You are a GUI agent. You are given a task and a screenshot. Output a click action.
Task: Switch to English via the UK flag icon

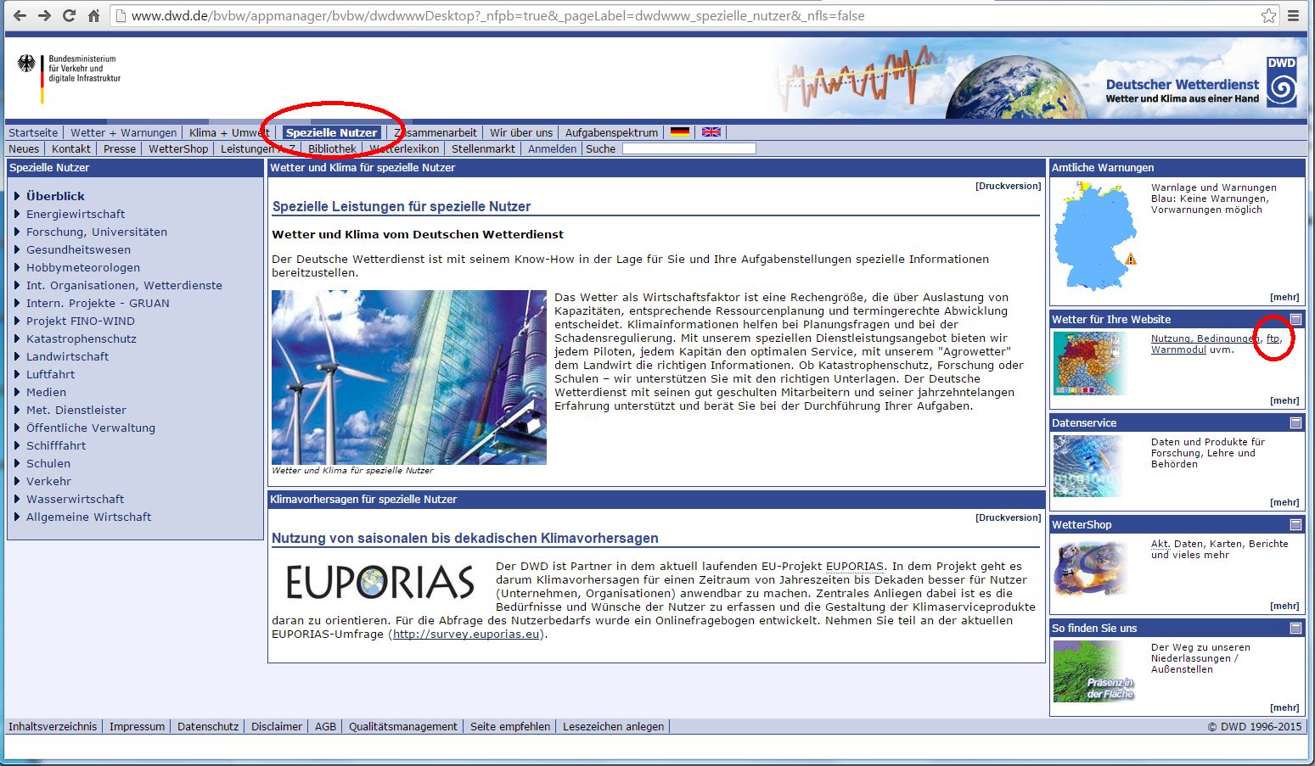point(711,132)
